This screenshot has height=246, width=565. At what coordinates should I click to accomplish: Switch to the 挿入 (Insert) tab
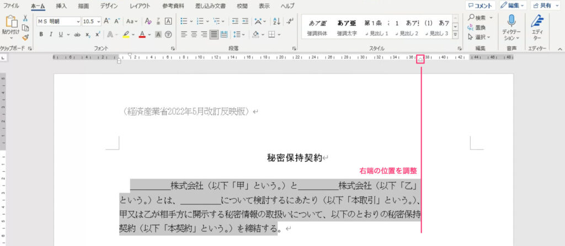click(x=61, y=6)
